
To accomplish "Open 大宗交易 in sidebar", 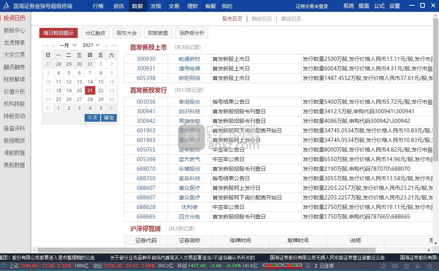I will point(14,55).
